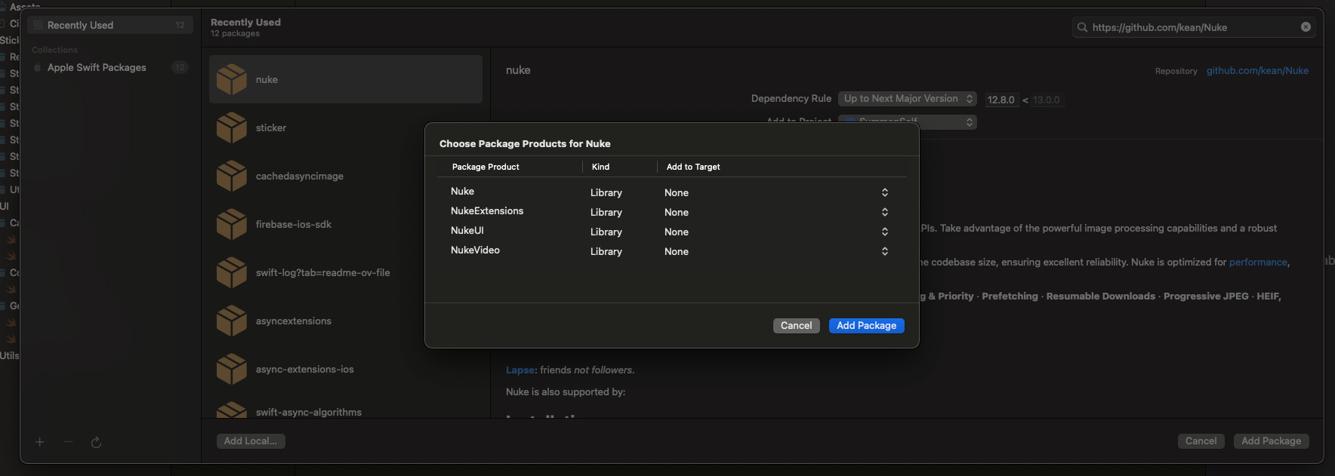Select Recently Used in the sidebar
This screenshot has width=1335, height=476.
pyautogui.click(x=110, y=25)
